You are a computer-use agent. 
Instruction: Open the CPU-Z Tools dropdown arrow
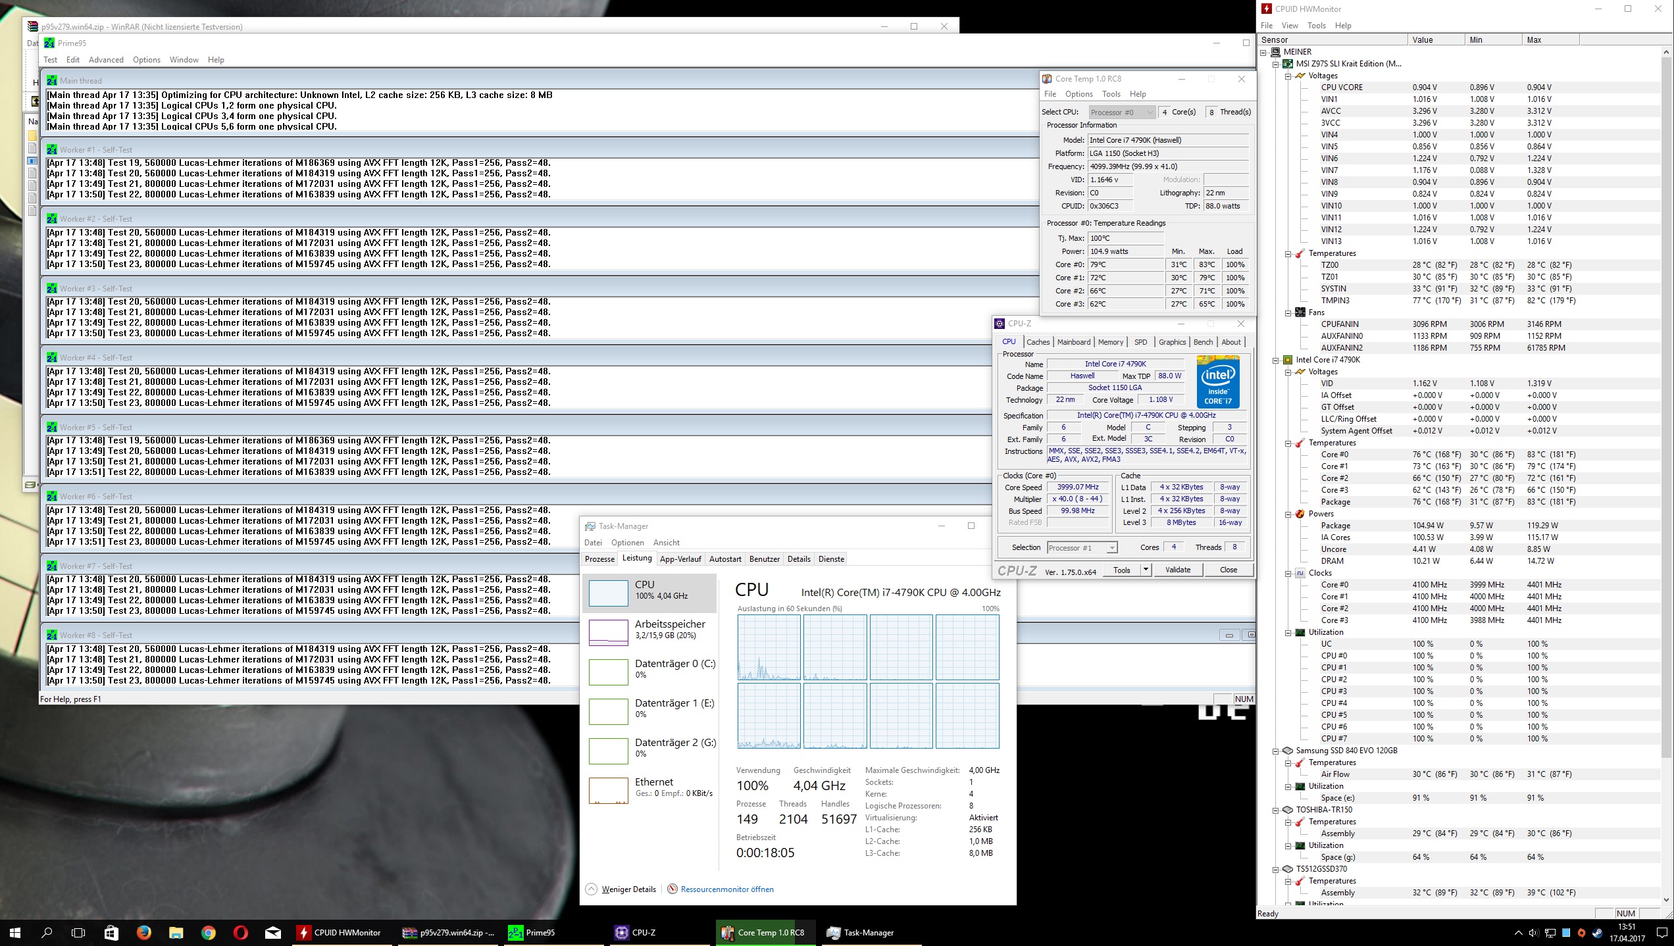[x=1145, y=570]
